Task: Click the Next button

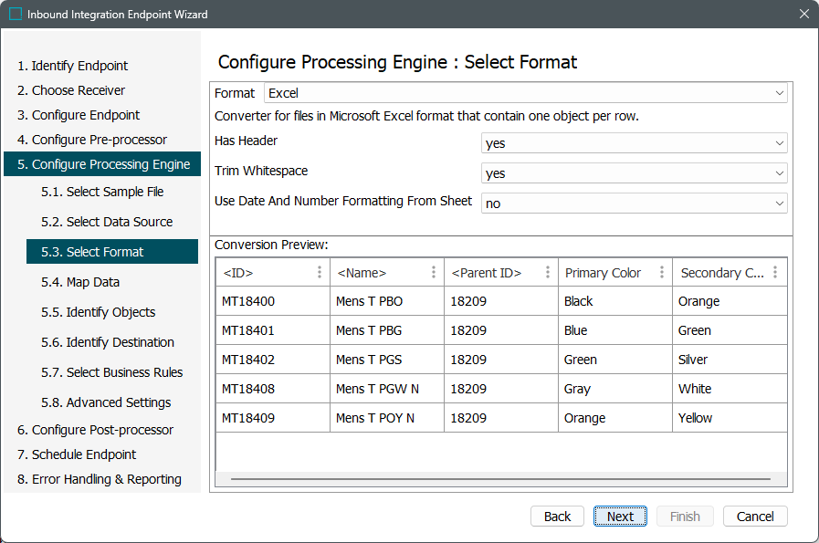Action: click(x=620, y=517)
